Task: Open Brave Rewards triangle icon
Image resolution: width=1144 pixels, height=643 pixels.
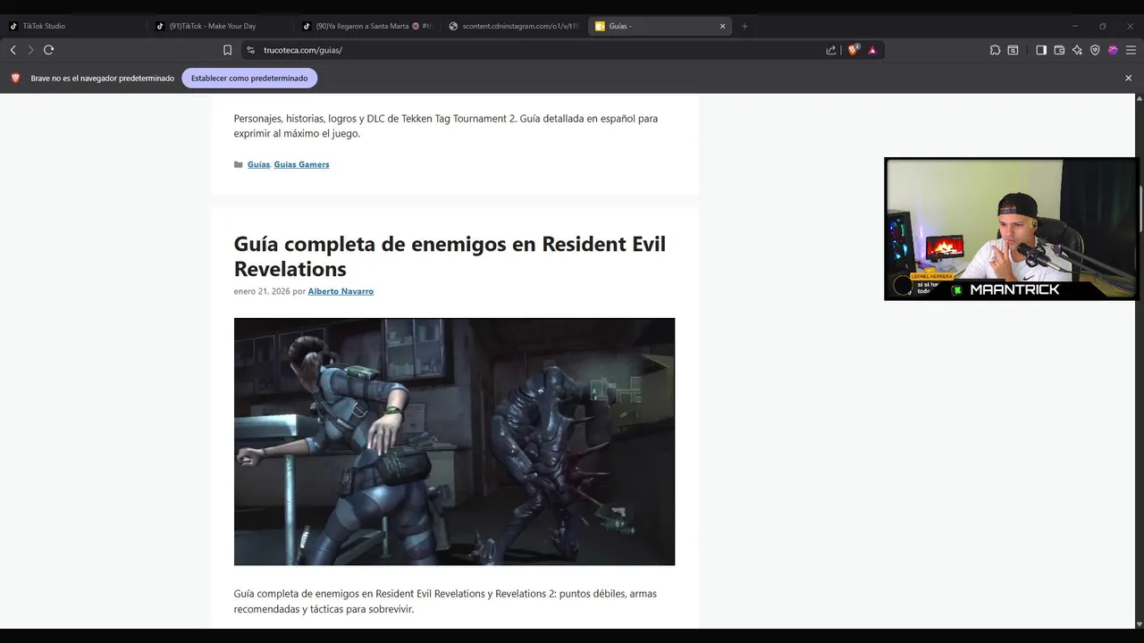Action: (x=872, y=50)
